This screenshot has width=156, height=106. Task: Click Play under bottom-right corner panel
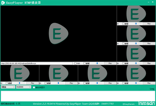(x=149, y=83)
